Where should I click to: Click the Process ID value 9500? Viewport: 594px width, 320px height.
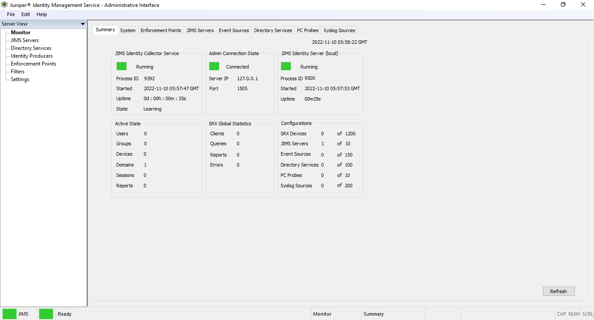coord(310,78)
